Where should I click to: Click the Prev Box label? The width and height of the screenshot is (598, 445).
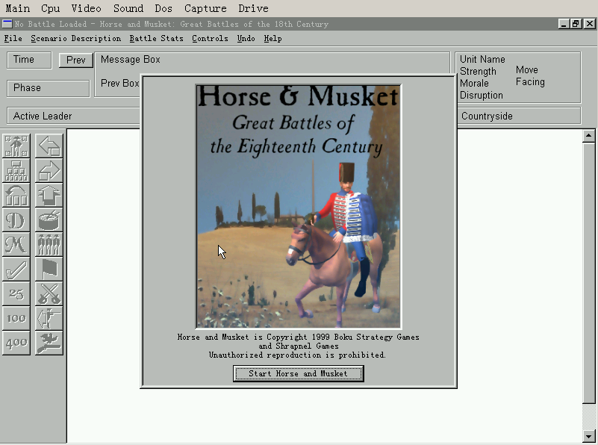119,83
